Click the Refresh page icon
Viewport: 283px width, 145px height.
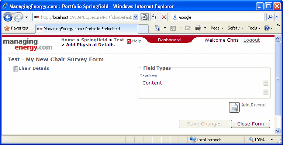point(154,17)
